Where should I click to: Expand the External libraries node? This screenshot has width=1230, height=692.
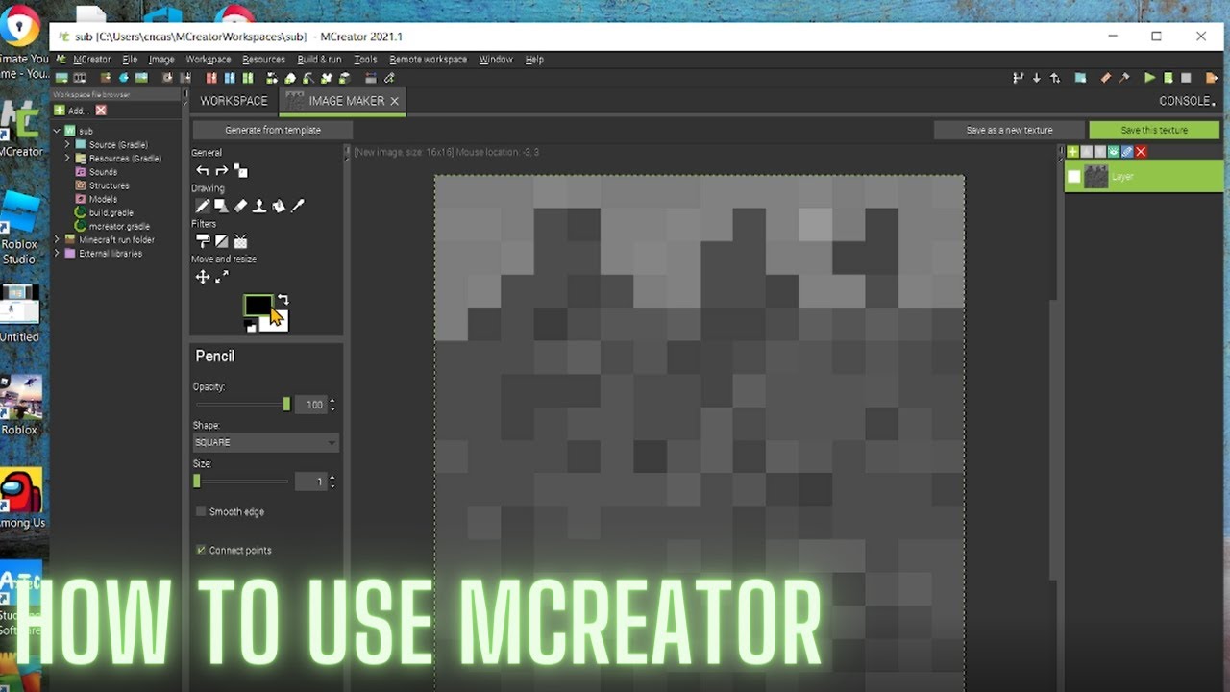point(57,253)
